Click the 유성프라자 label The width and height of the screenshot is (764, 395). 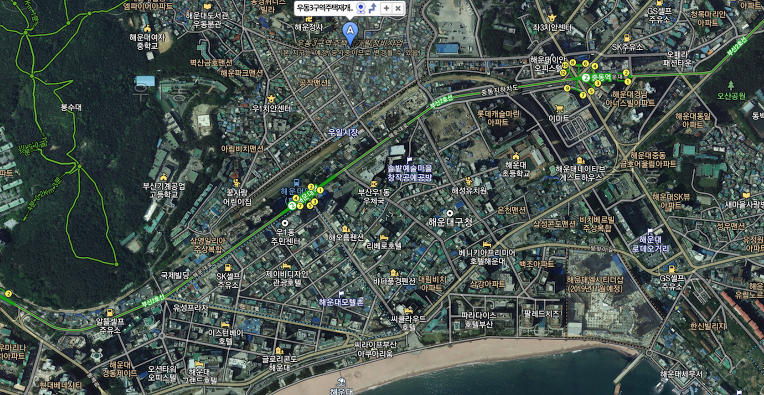[x=191, y=308]
